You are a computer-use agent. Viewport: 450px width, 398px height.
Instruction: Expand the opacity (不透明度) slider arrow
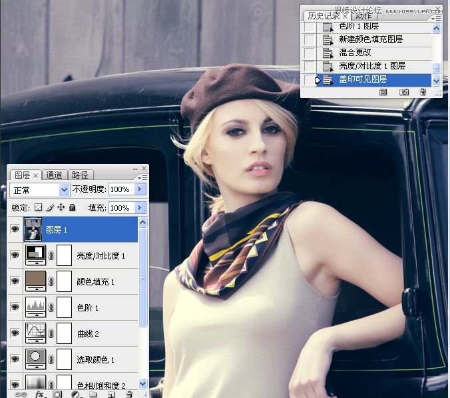pyautogui.click(x=140, y=190)
